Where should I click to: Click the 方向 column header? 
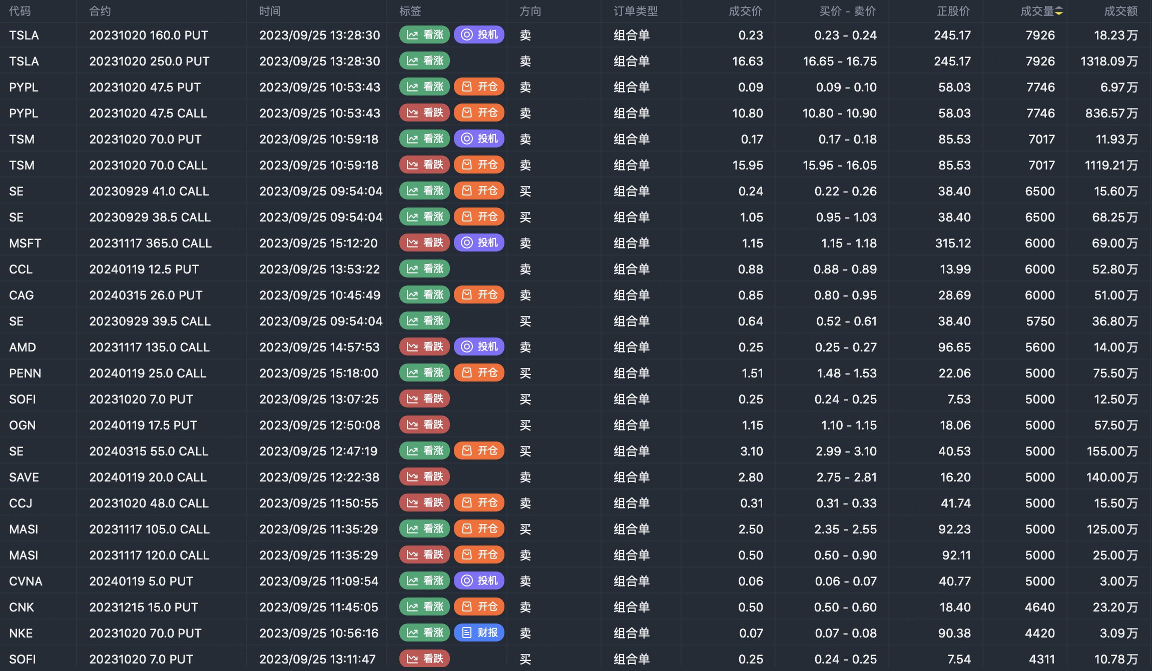pyautogui.click(x=530, y=11)
